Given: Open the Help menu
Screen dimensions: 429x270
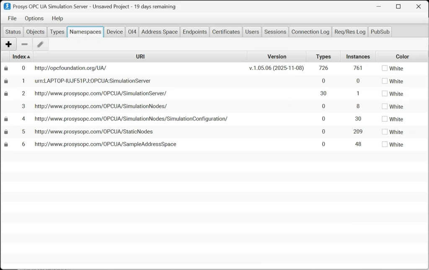Looking at the screenshot, I should click(x=57, y=18).
